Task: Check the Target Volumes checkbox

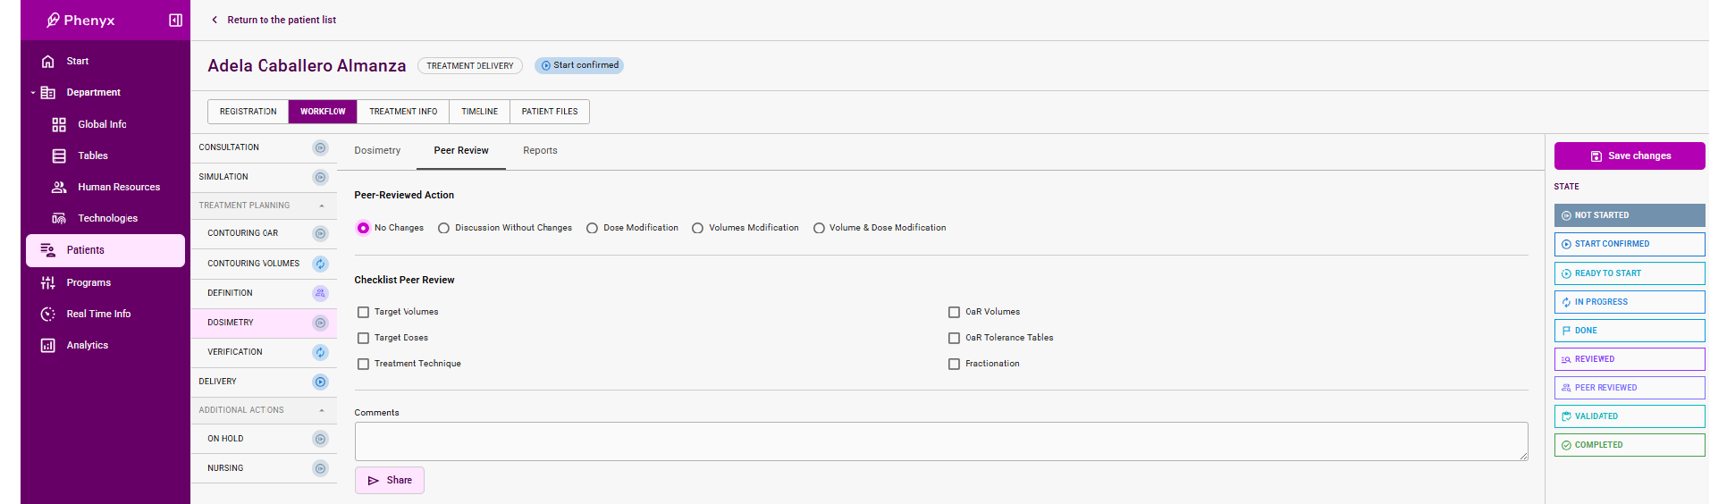Action: 363,313
